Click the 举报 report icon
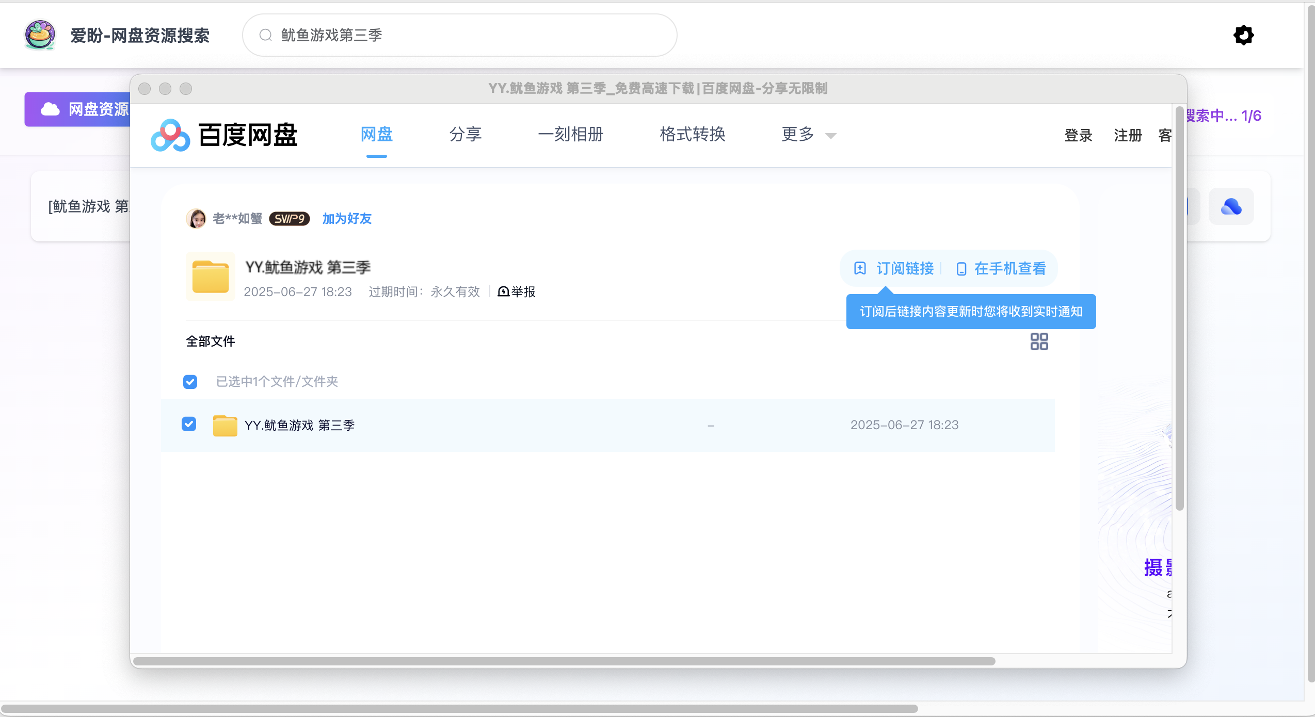 [503, 292]
